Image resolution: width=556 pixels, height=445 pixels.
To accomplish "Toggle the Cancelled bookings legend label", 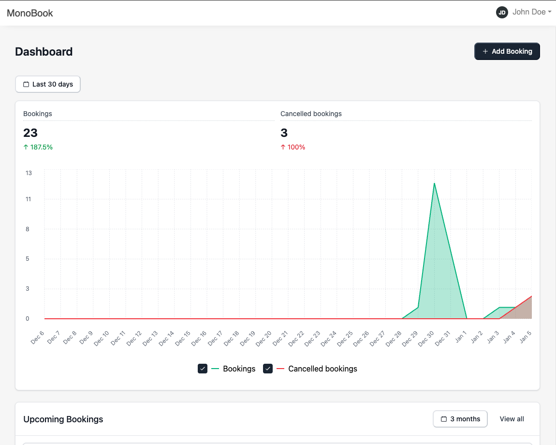I will pos(322,369).
